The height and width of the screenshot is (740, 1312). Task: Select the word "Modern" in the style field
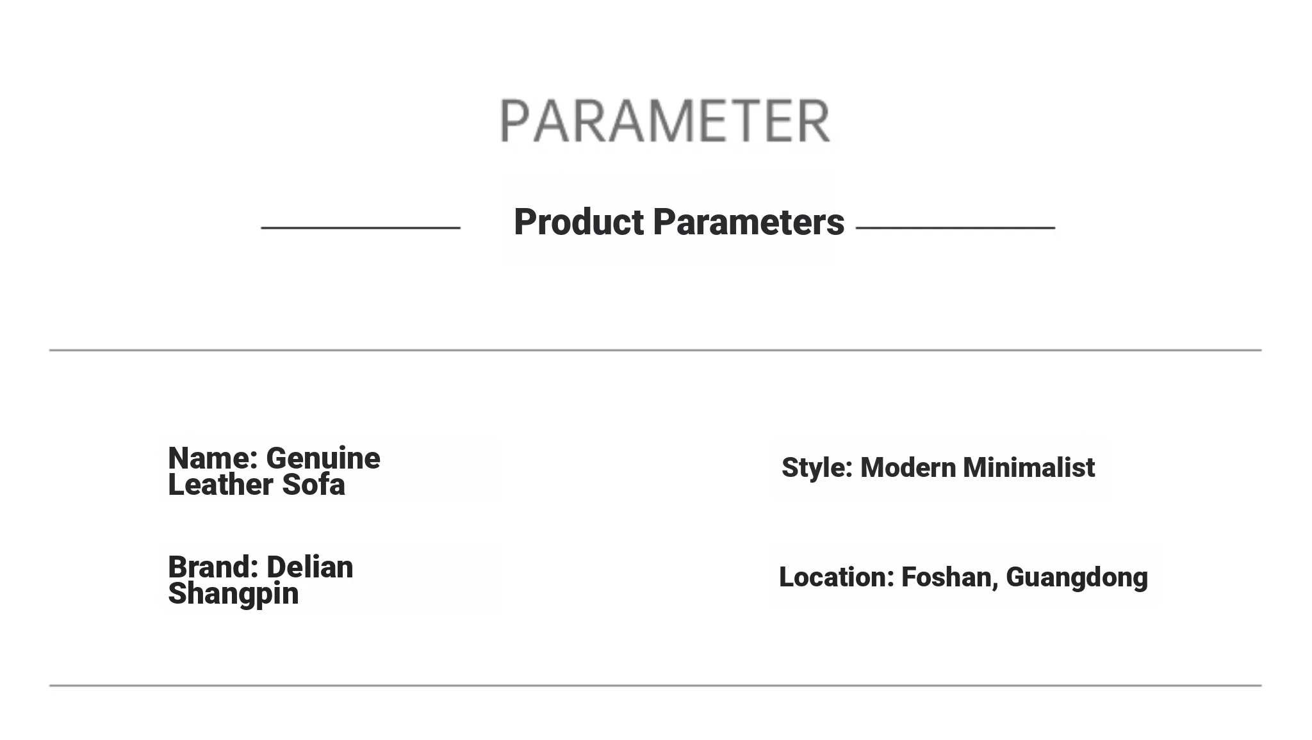point(908,468)
